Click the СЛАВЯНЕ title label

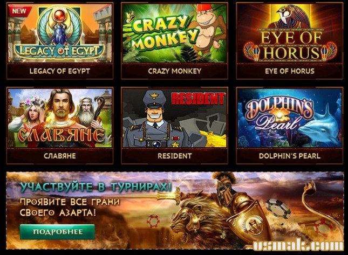click(x=60, y=156)
